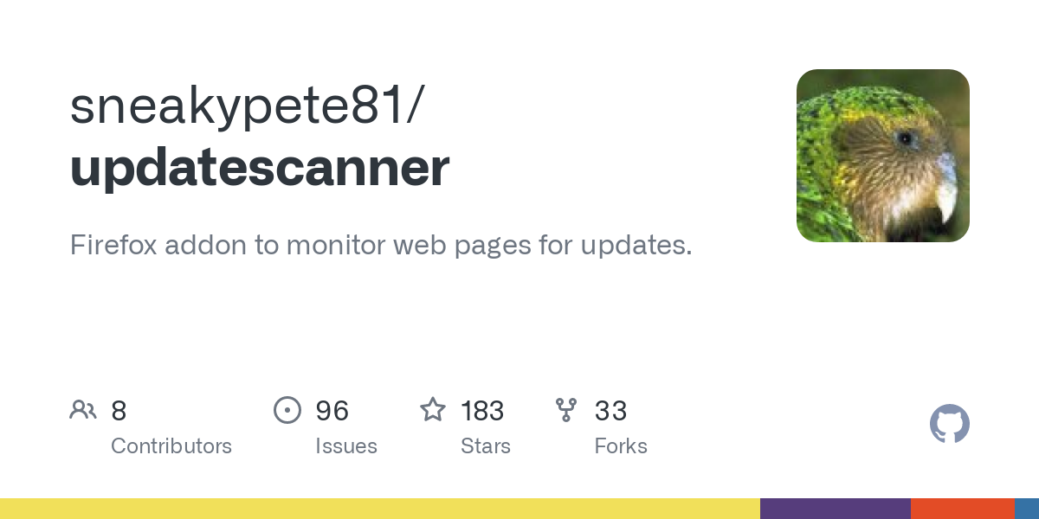Screen dimensions: 1039x519
Task: Open the GitHub Octocat logo
Action: tap(949, 424)
